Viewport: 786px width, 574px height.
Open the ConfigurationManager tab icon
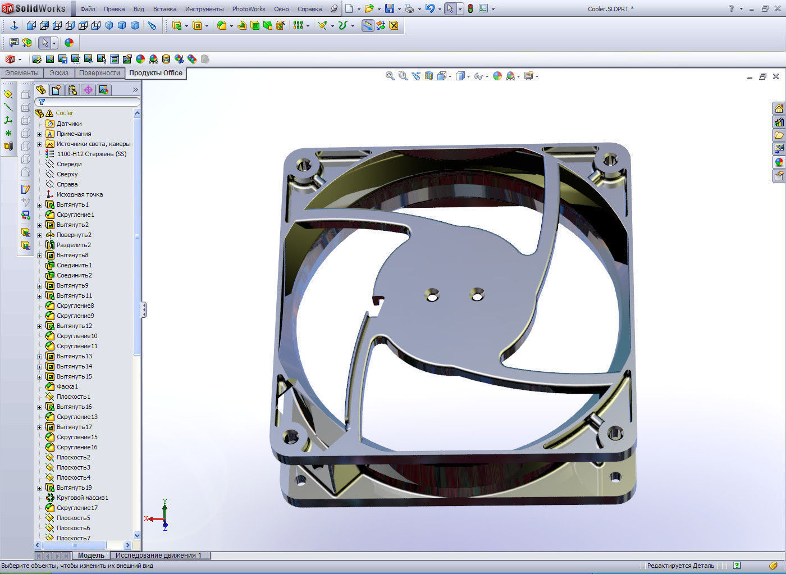pyautogui.click(x=72, y=90)
